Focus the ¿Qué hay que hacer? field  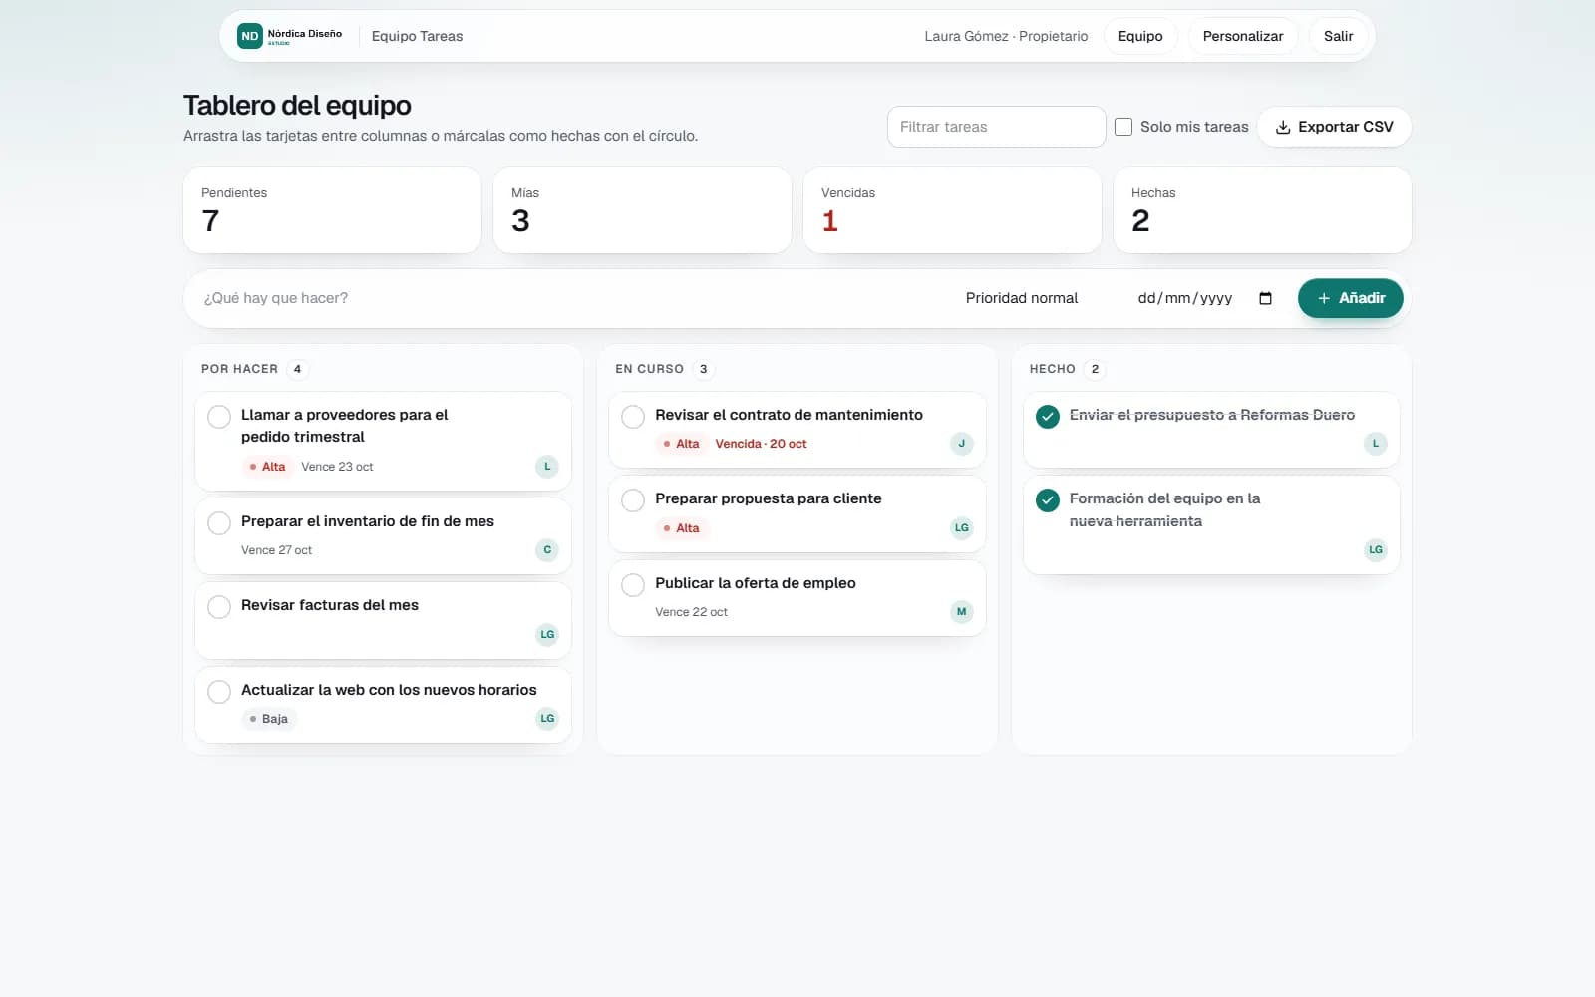[570, 298]
